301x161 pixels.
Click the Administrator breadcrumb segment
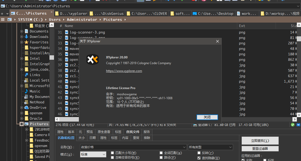[x=82, y=20]
